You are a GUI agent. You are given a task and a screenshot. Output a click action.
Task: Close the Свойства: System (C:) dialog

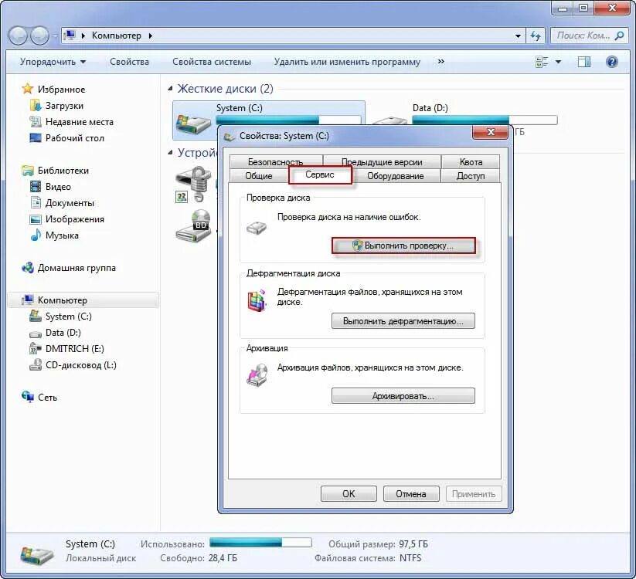pos(491,132)
